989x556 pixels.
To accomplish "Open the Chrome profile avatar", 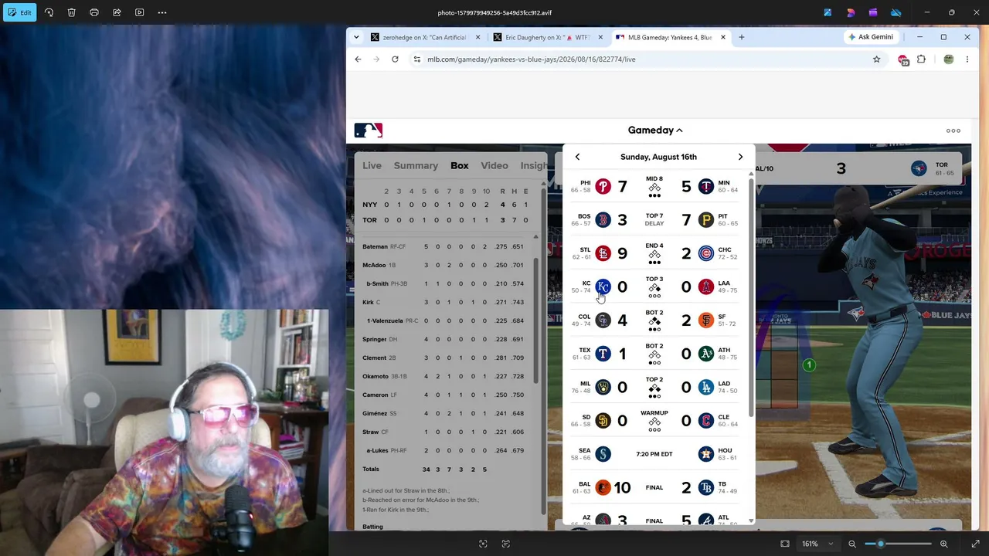I will pyautogui.click(x=949, y=59).
